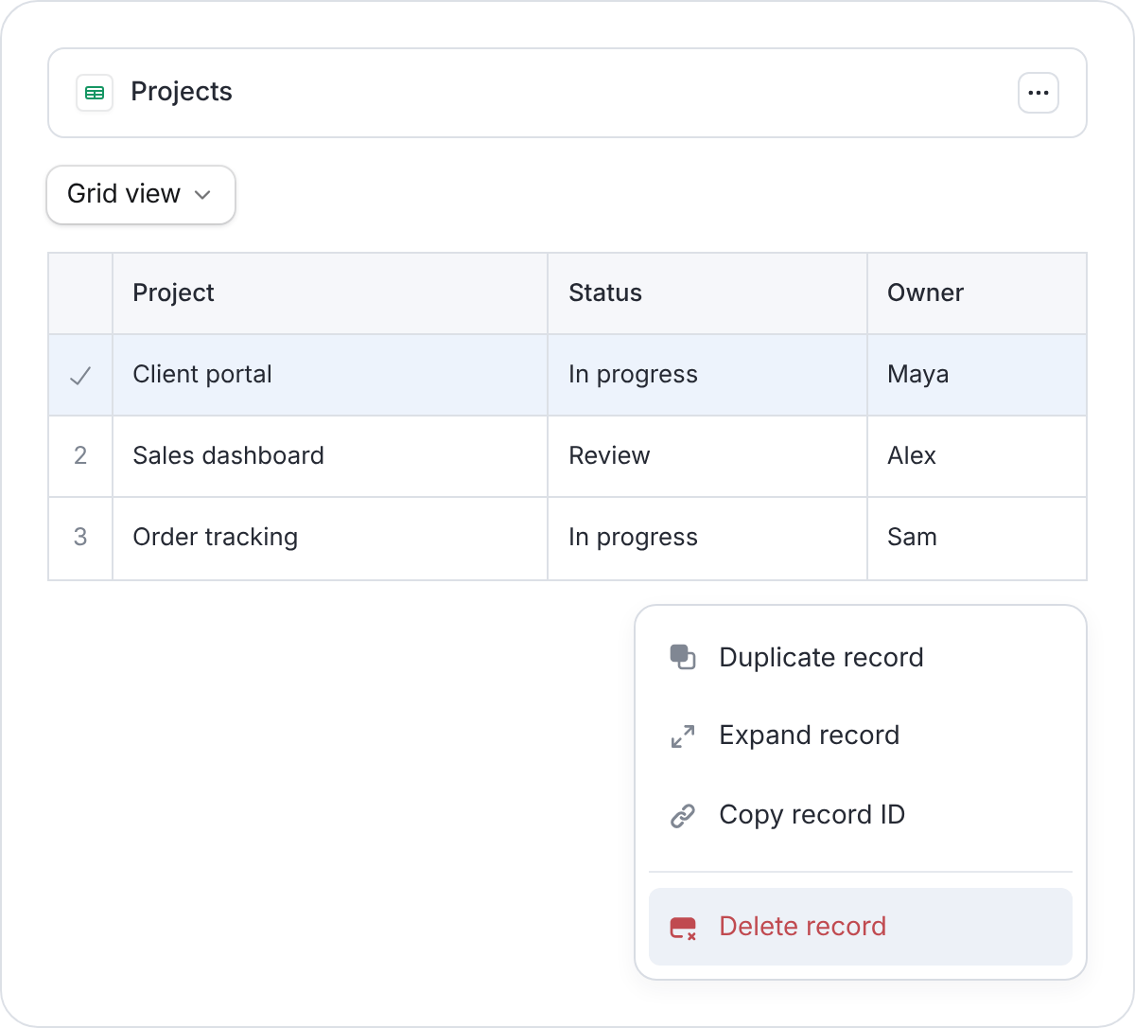Select the Client portal cell

click(330, 375)
